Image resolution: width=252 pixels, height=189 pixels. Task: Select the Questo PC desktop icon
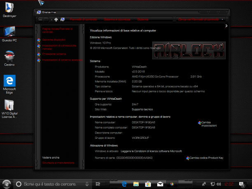[9, 34]
